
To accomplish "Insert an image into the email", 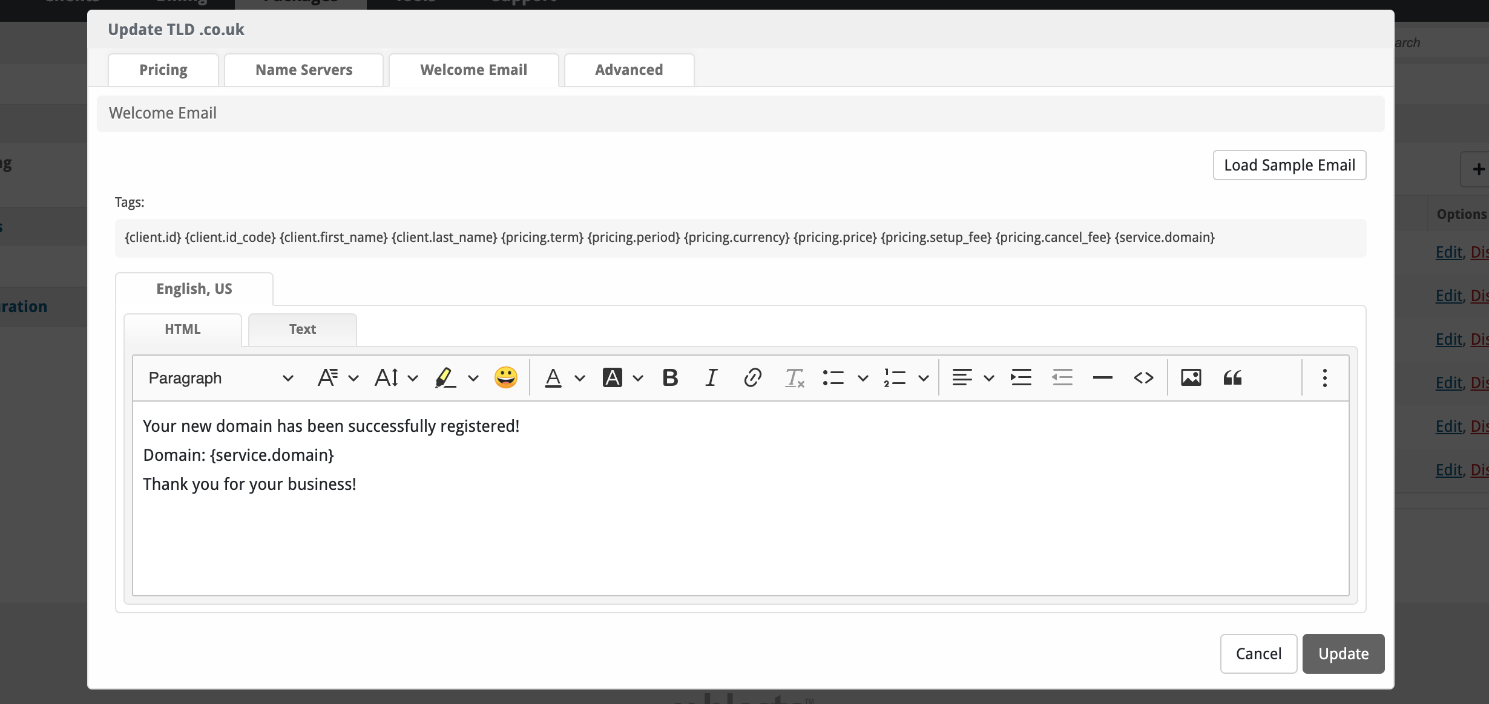I will pyautogui.click(x=1191, y=378).
